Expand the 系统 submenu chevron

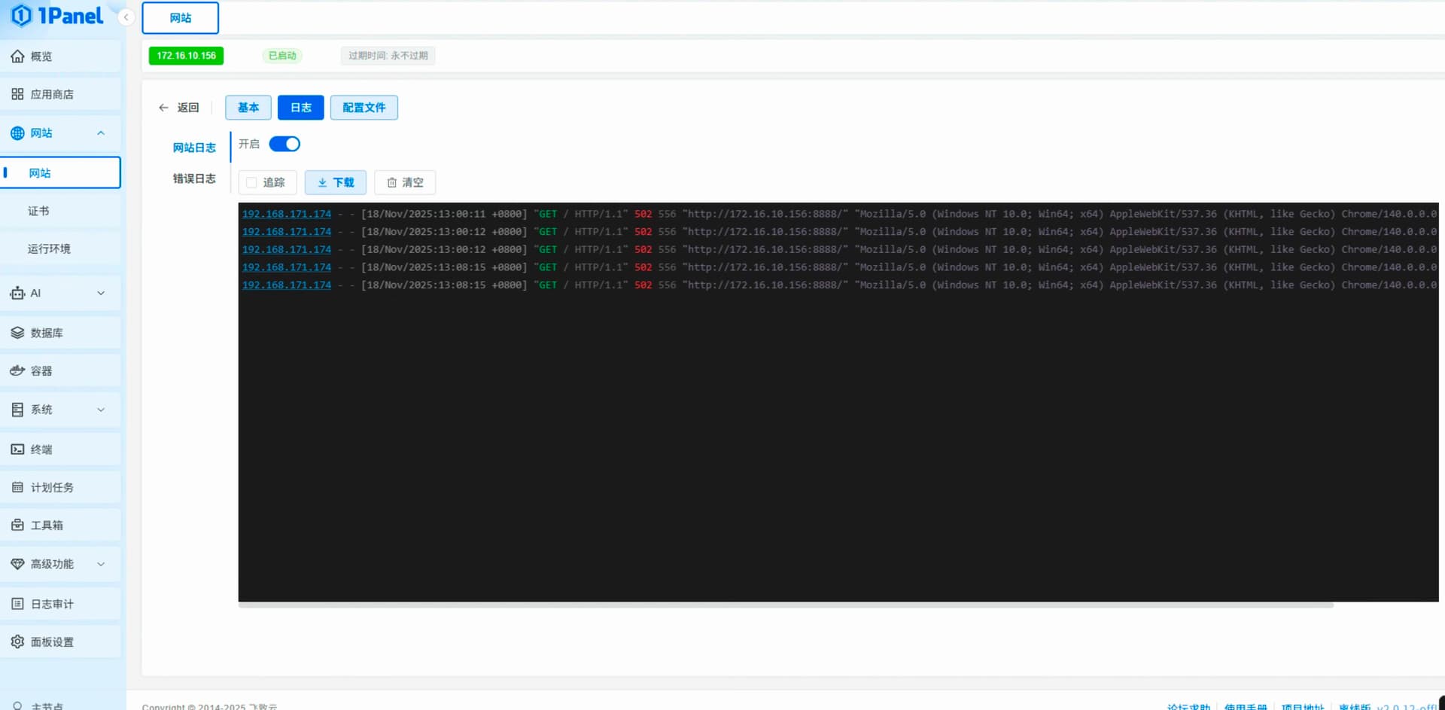pos(101,410)
